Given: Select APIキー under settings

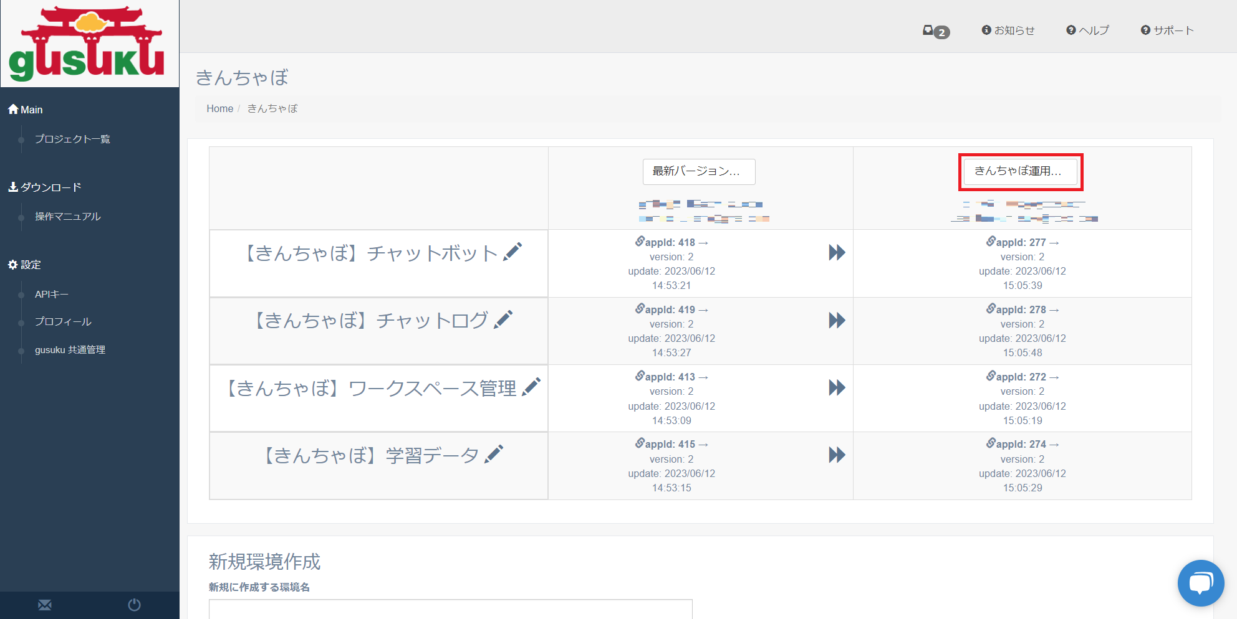Looking at the screenshot, I should [52, 294].
